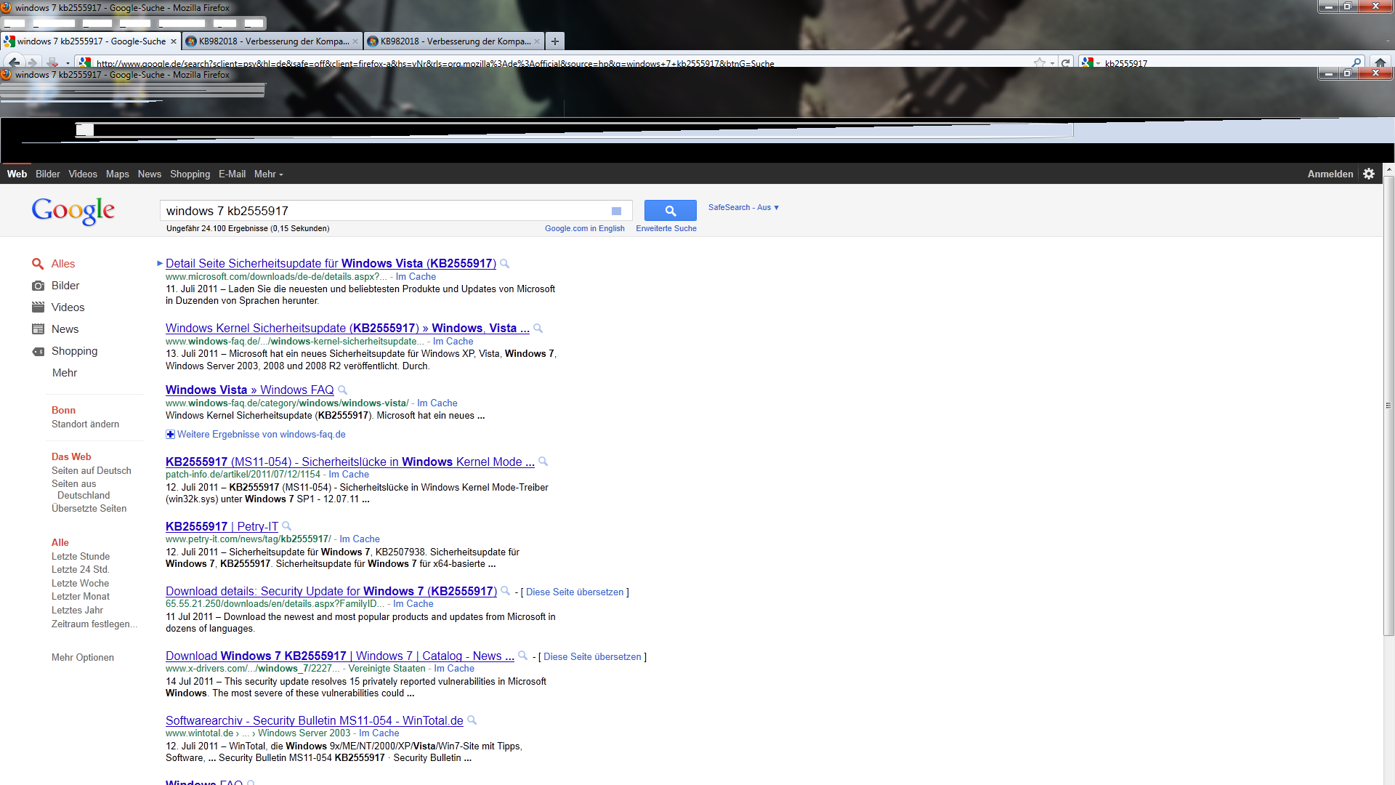Choose Zeitraum festlegen... in sidebar
1395x785 pixels.
point(94,624)
